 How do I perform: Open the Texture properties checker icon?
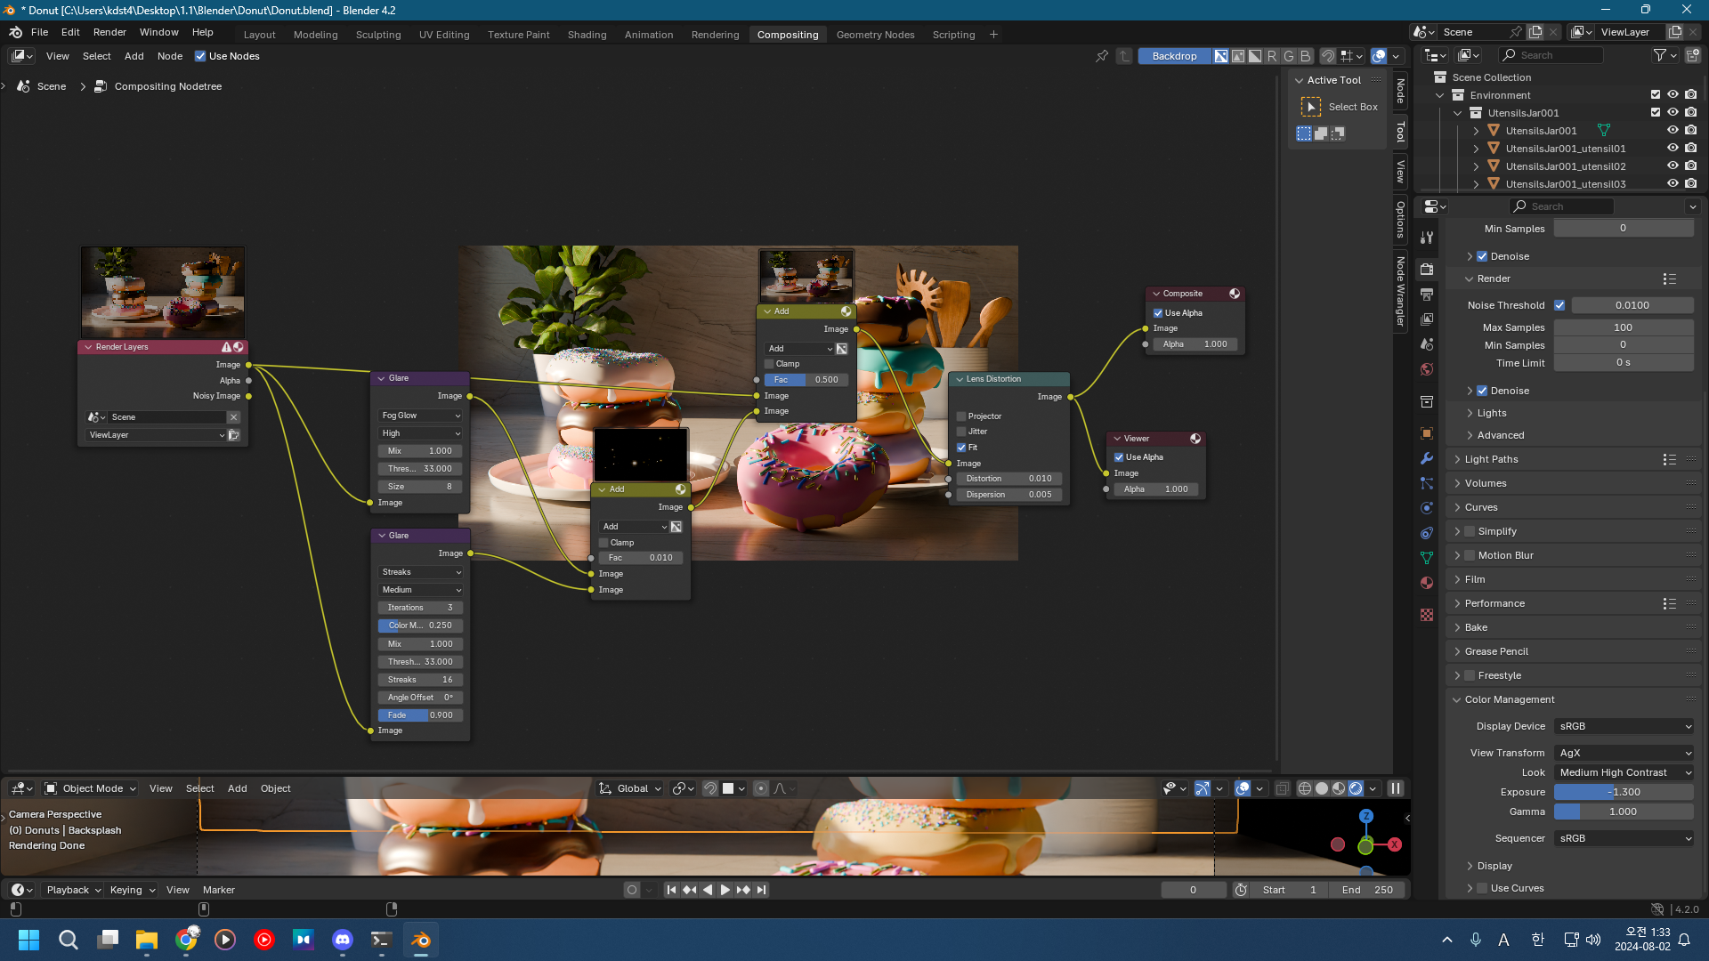pyautogui.click(x=1427, y=615)
